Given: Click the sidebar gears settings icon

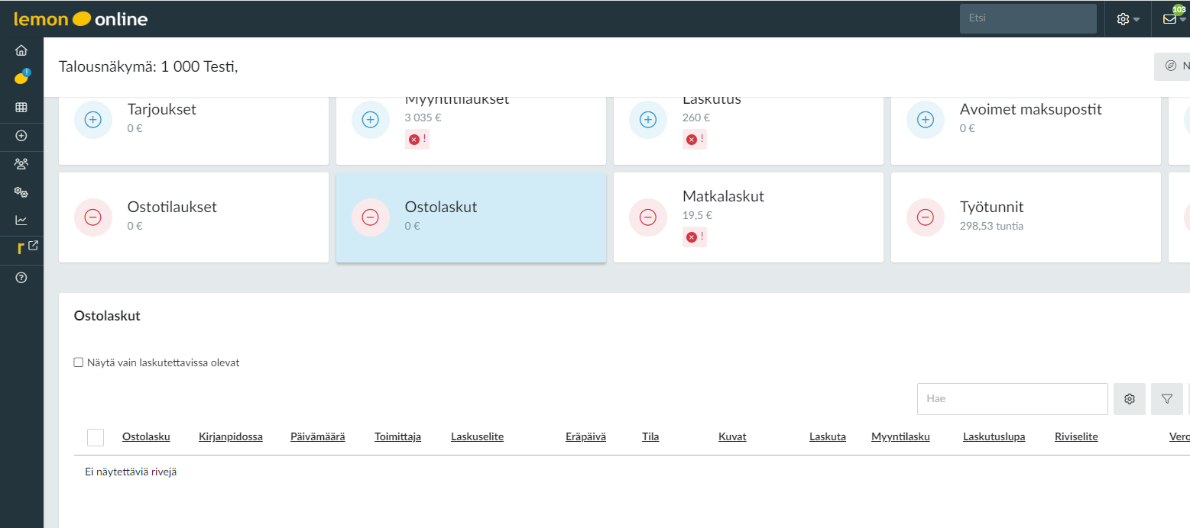Looking at the screenshot, I should click(x=21, y=192).
